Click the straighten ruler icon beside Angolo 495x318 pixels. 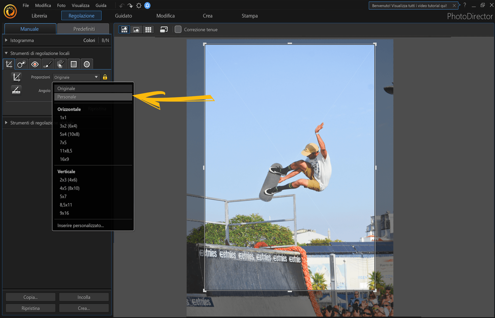click(16, 90)
